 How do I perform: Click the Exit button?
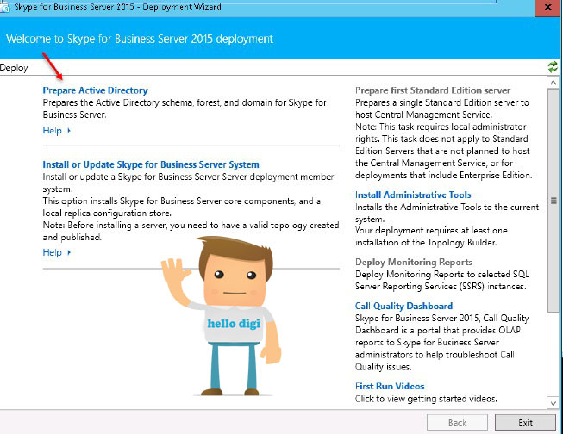point(525,423)
